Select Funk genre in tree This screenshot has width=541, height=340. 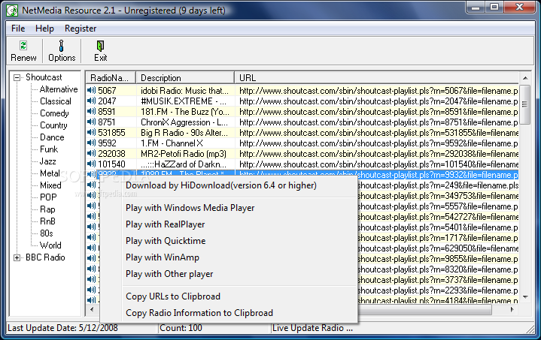(49, 149)
